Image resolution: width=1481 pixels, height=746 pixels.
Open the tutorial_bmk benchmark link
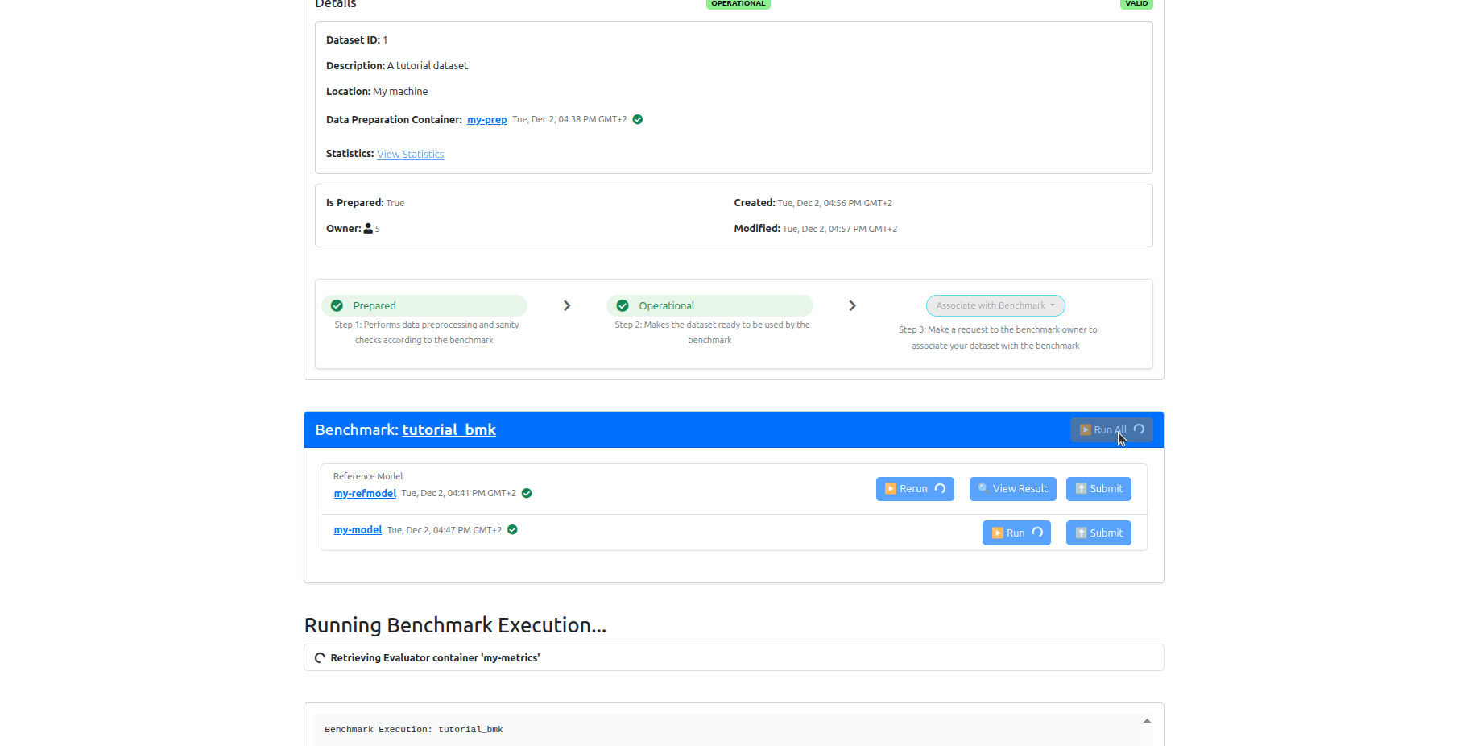(x=449, y=429)
